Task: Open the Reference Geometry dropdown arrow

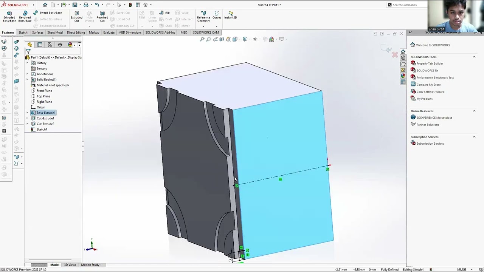Action: point(203,26)
